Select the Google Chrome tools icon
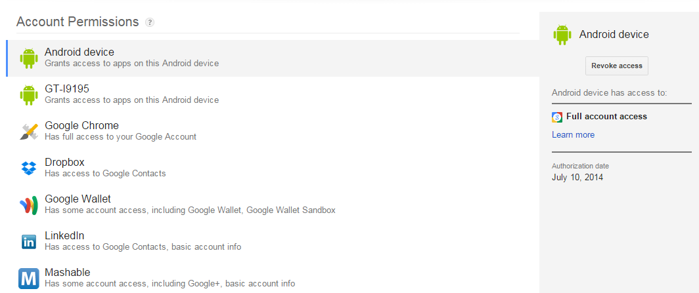 pyautogui.click(x=28, y=132)
